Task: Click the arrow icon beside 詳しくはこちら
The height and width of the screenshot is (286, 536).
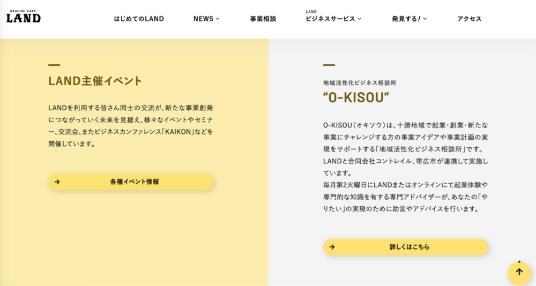Action: tap(332, 247)
